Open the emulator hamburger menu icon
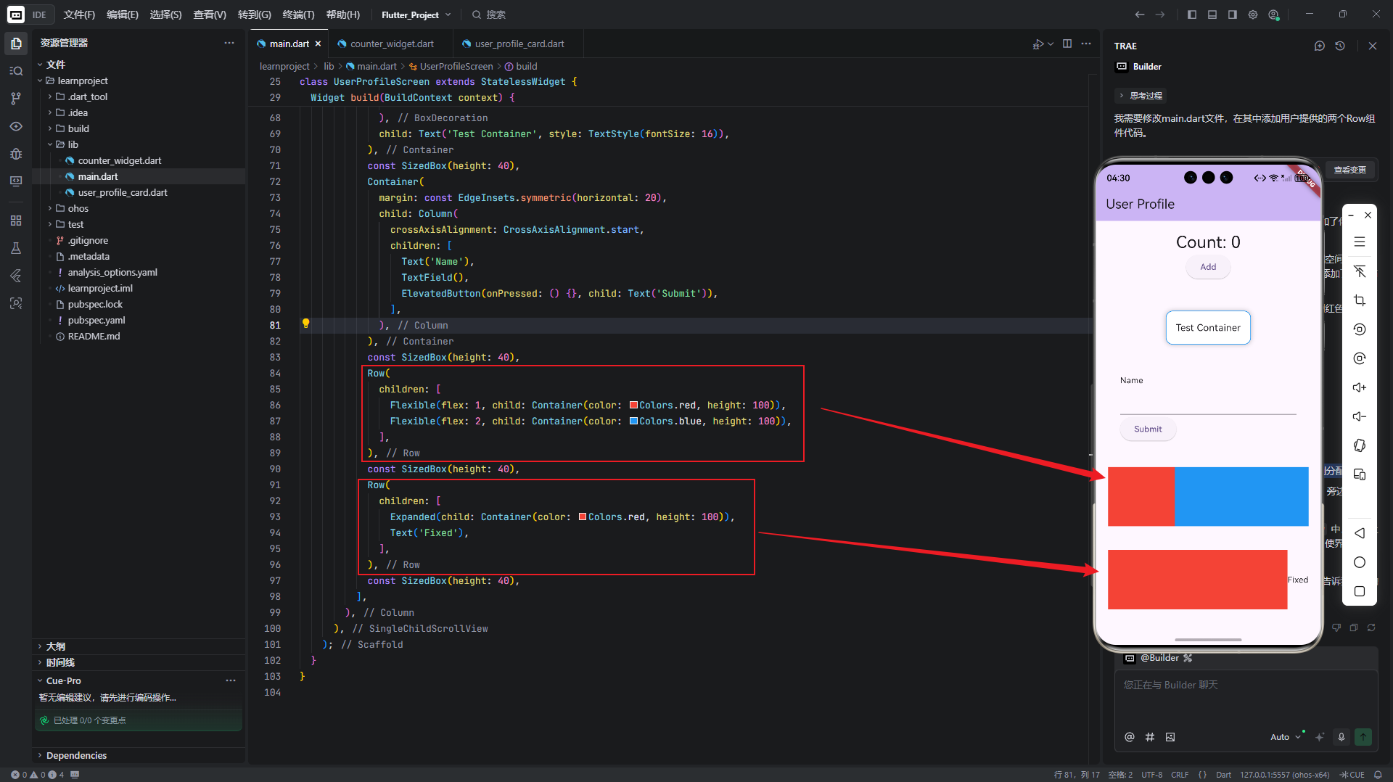 pyautogui.click(x=1360, y=242)
